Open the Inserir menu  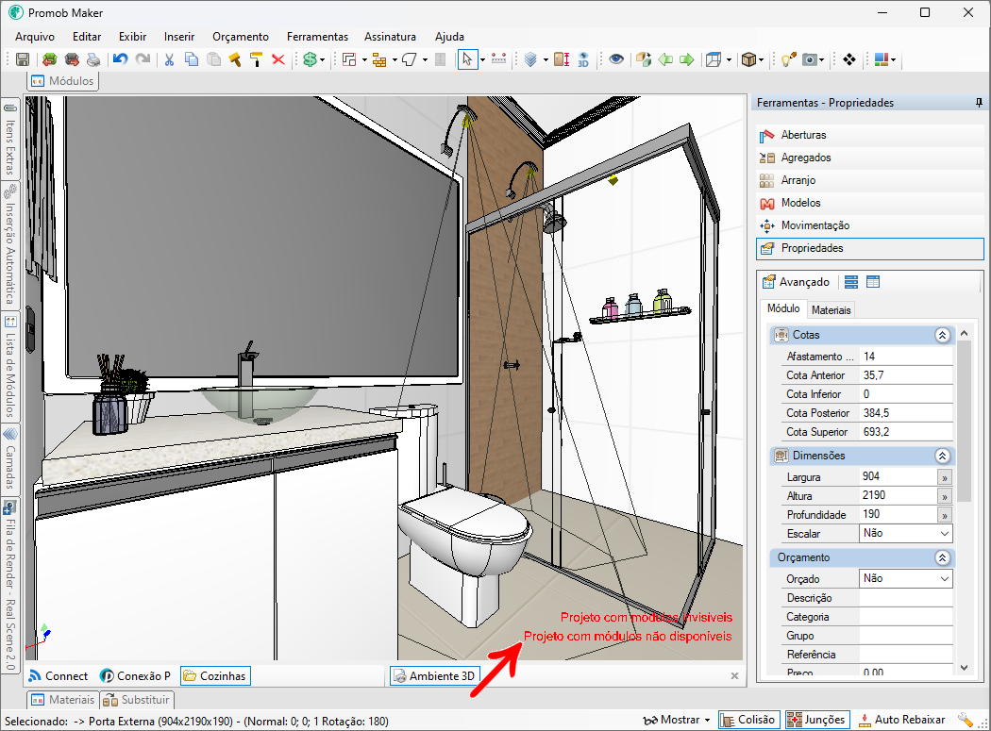(x=179, y=37)
